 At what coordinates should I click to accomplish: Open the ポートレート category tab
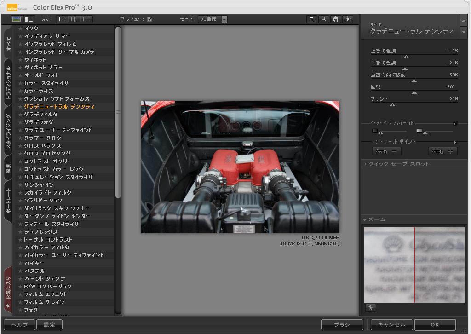pos(8,203)
